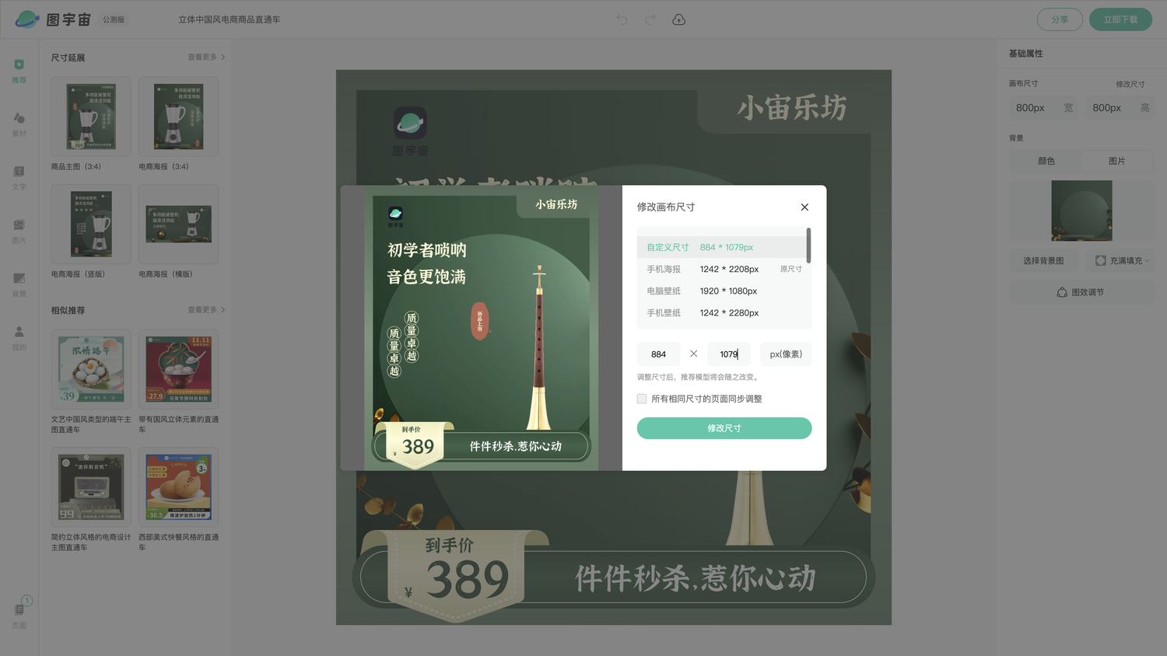Click the 件件秒杀,惹你心动 canvas text
The width and height of the screenshot is (1167, 656).
coord(695,578)
